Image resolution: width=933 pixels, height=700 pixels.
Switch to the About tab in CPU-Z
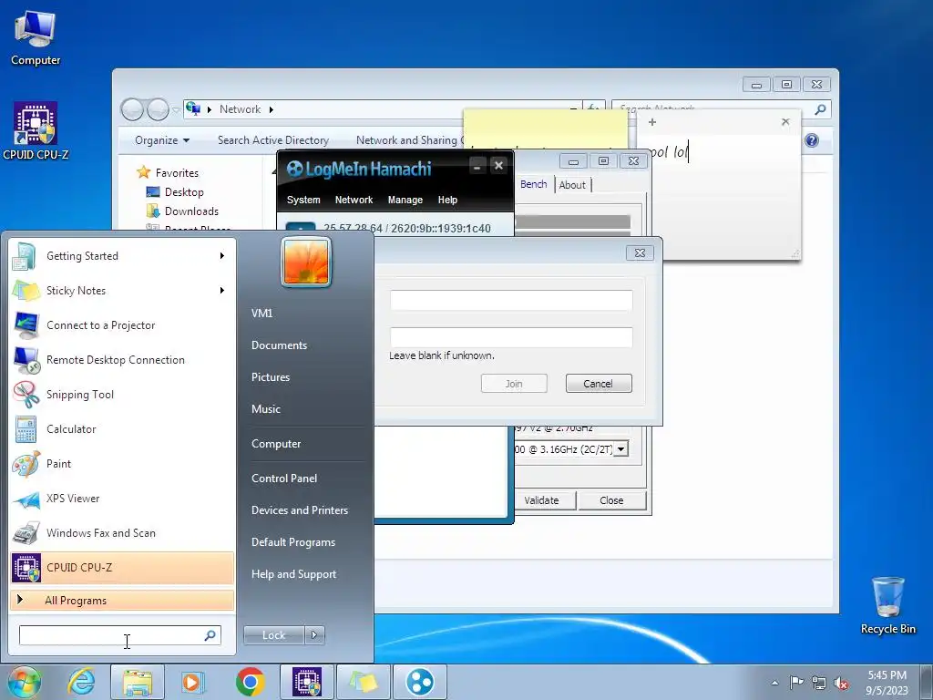(x=572, y=185)
